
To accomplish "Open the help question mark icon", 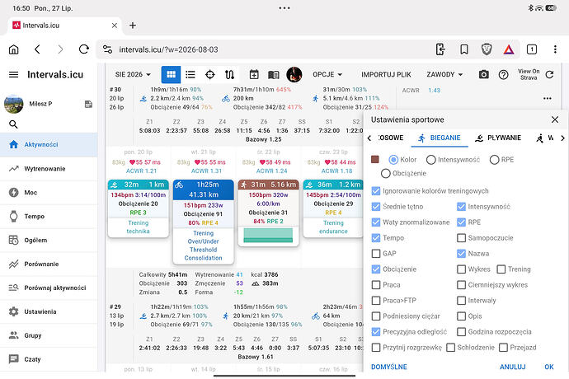I will (x=503, y=75).
